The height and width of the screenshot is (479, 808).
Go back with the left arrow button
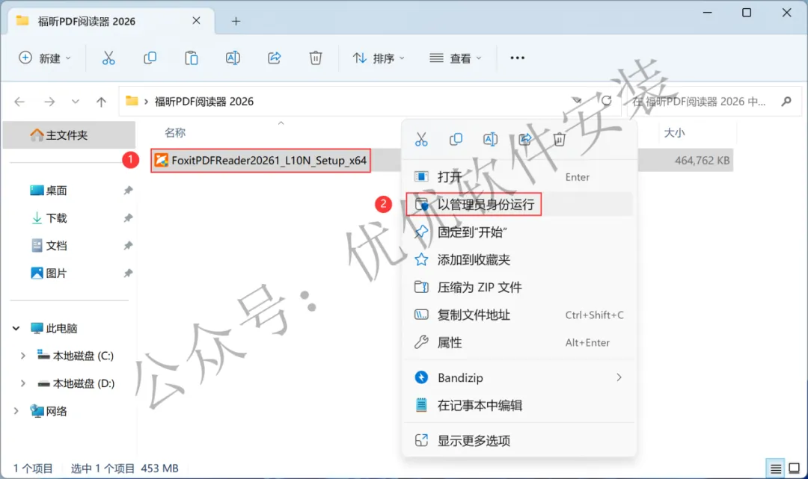[x=19, y=102]
